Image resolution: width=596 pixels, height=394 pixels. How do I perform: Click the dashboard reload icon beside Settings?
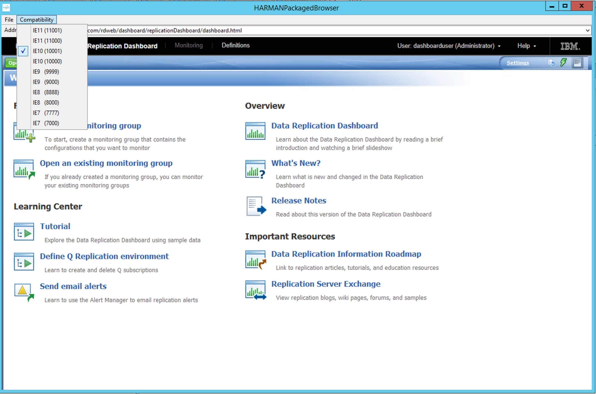(x=551, y=63)
